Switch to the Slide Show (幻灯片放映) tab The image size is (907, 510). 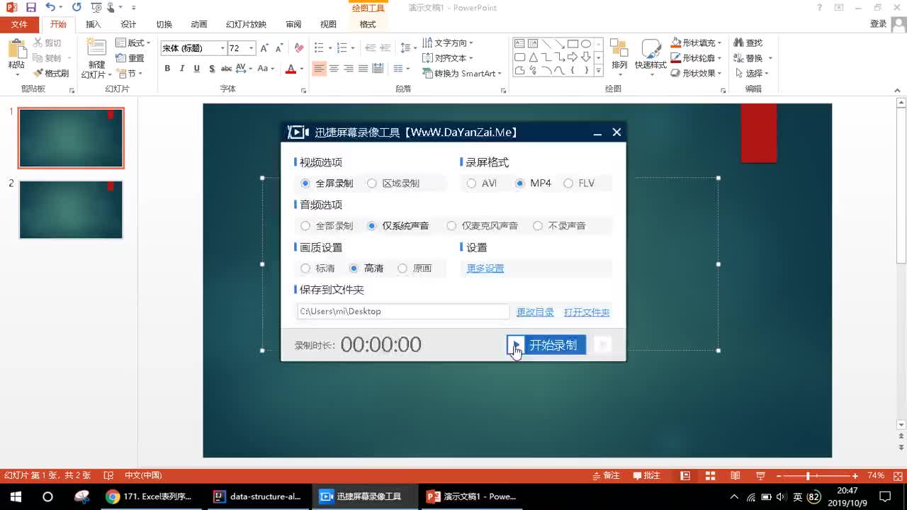tap(246, 24)
